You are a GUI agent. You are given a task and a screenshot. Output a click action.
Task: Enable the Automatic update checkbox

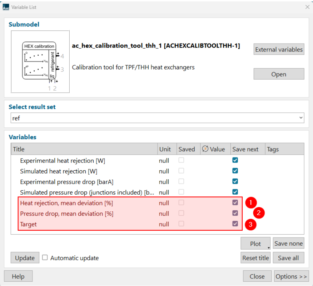(45, 257)
